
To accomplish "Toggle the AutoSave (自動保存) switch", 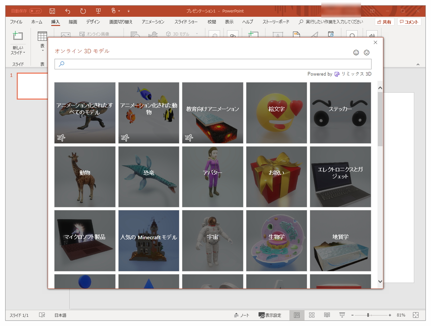I will (x=35, y=11).
